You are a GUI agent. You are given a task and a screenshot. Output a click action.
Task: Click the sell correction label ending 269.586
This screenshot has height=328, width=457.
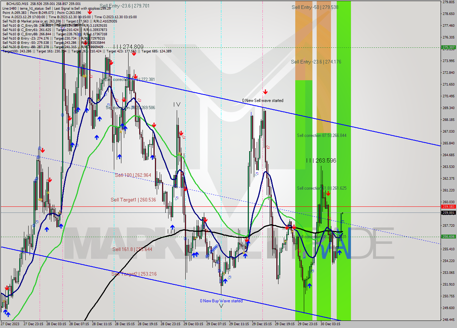coord(130,107)
